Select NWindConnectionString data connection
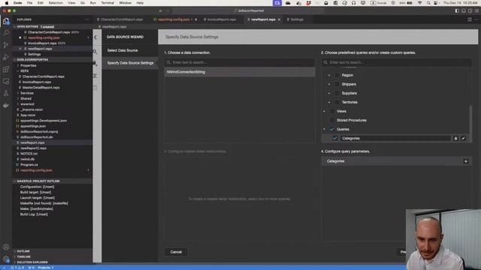 (x=239, y=72)
